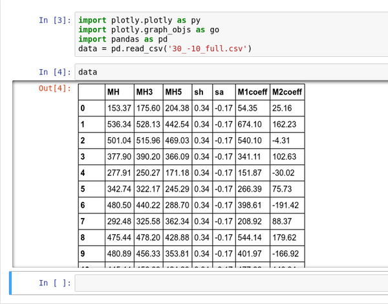
Task: Click the cell with value -191.42
Action: (x=287, y=205)
